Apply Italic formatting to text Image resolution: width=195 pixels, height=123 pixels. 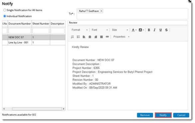tap(154, 30)
